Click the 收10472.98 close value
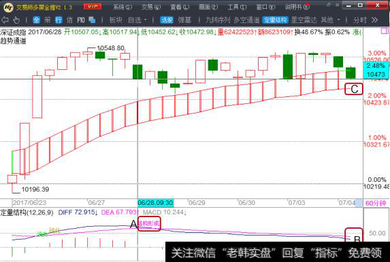The width and height of the screenshot is (390, 262). pyautogui.click(x=198, y=32)
